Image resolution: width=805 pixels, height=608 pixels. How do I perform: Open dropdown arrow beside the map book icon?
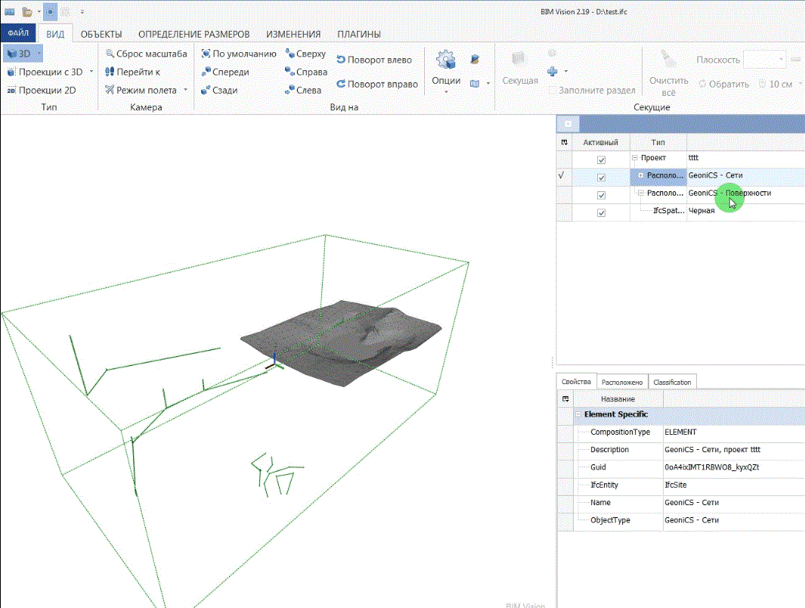[x=488, y=83]
